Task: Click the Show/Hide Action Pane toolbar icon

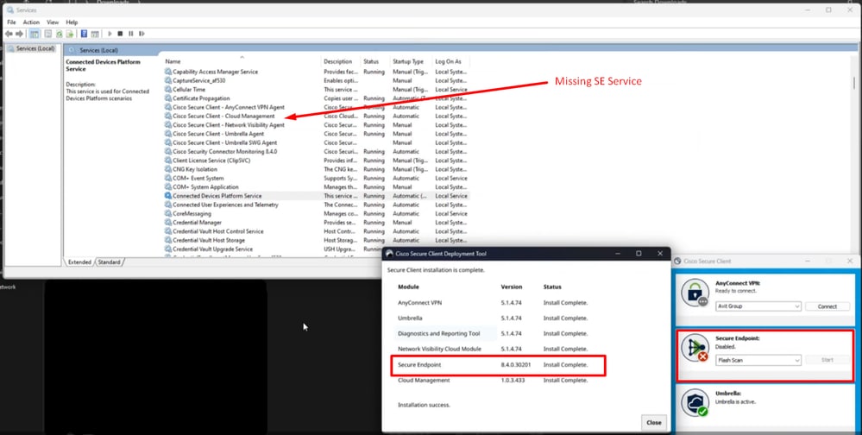Action: click(95, 35)
